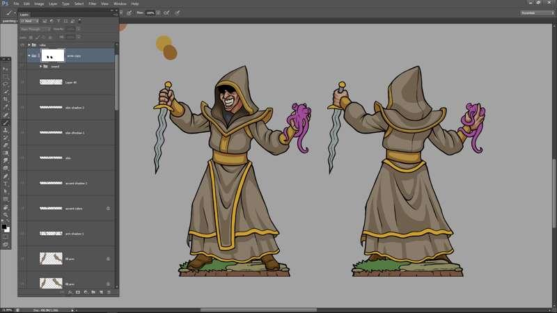Image resolution: width=557 pixels, height=313 pixels.
Task: Select the Shape tool
Action: (6, 200)
